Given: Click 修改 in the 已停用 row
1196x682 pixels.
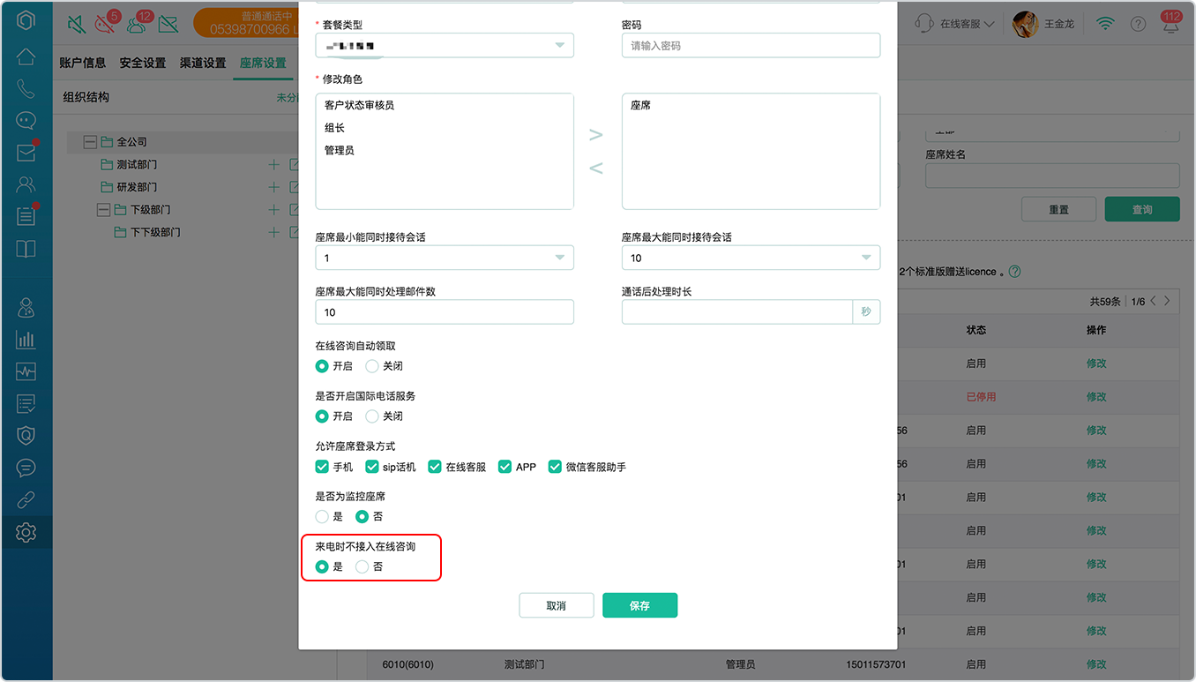Looking at the screenshot, I should (1096, 397).
